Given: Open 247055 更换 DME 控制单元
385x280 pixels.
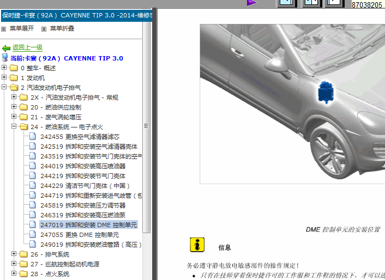Looking at the screenshot, I should [x=80, y=235].
